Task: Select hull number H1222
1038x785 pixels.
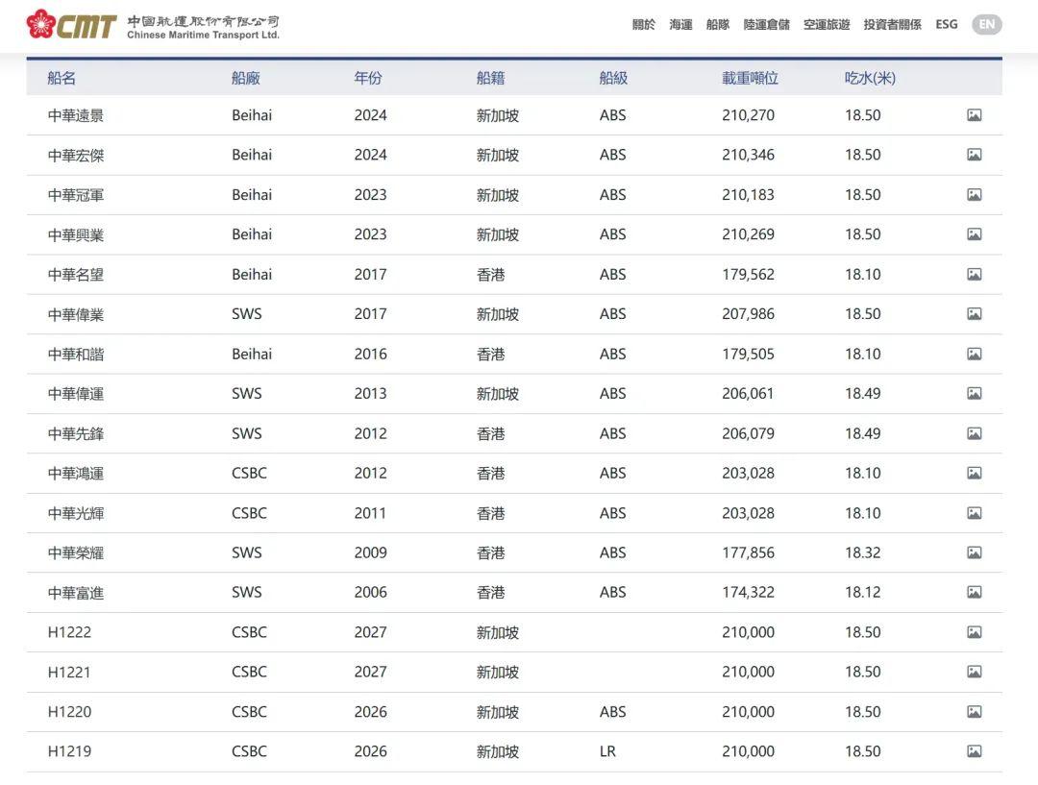Action: 69,632
